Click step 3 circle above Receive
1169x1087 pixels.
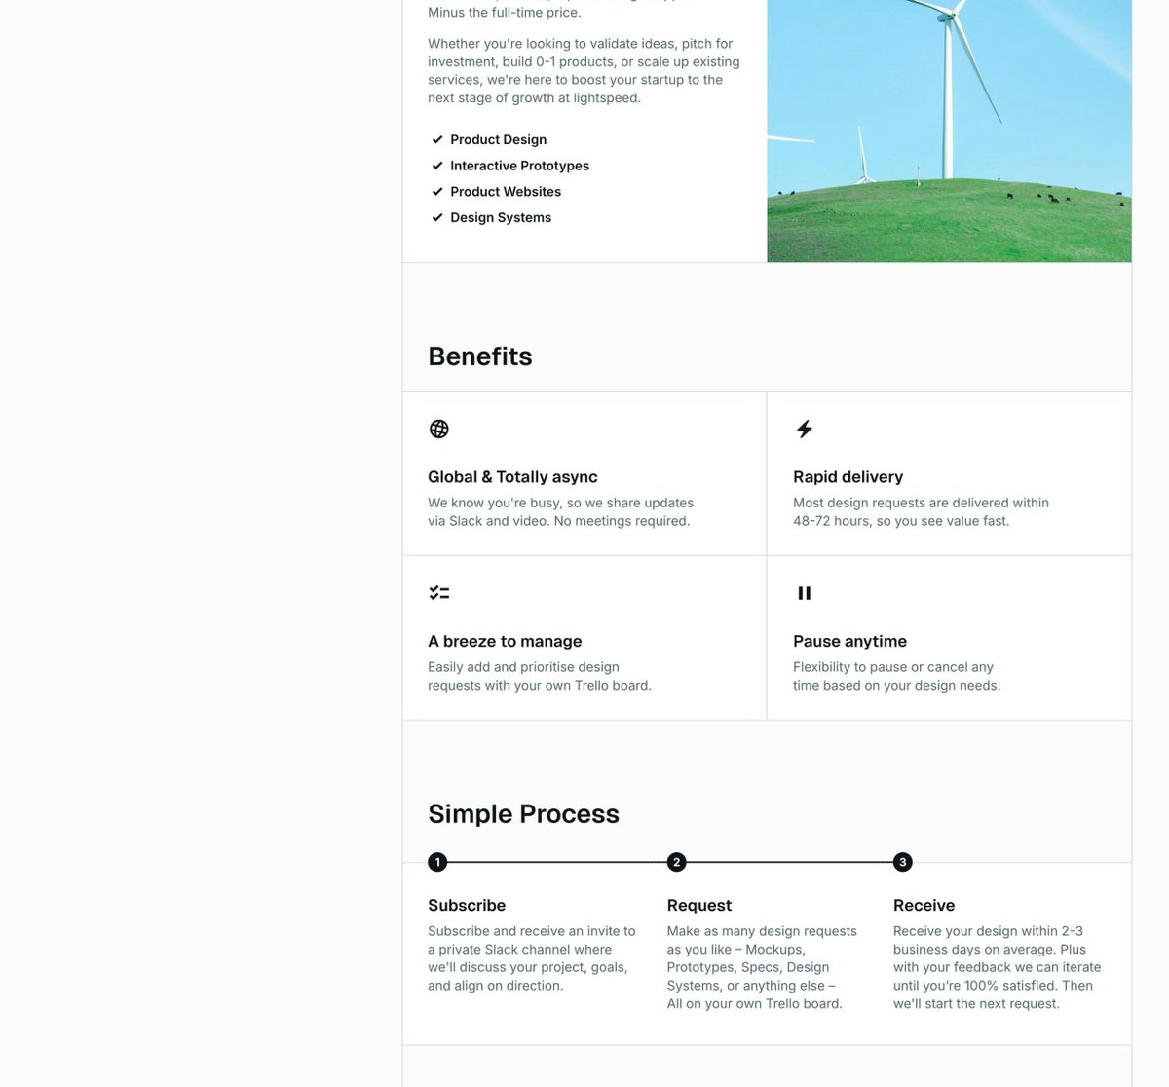tap(903, 862)
